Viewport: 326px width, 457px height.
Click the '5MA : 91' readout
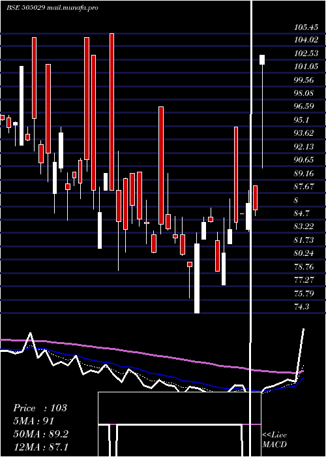pos(34,421)
